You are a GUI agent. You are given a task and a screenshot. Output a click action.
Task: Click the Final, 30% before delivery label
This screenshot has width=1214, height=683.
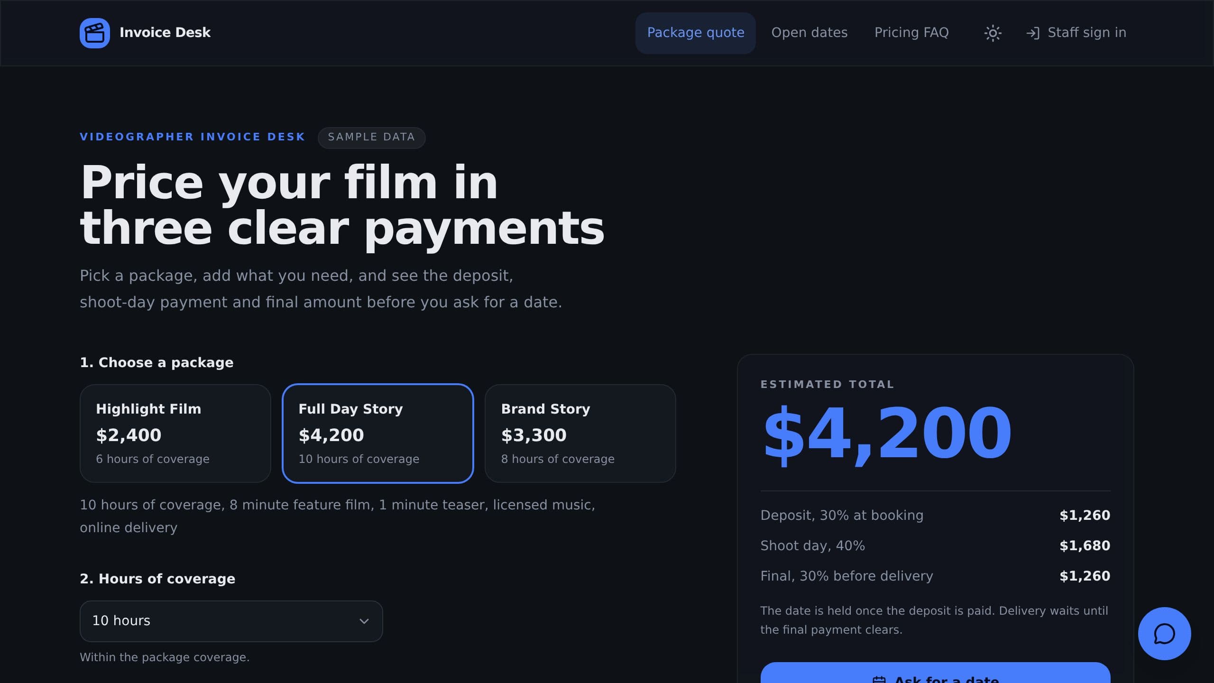point(846,576)
